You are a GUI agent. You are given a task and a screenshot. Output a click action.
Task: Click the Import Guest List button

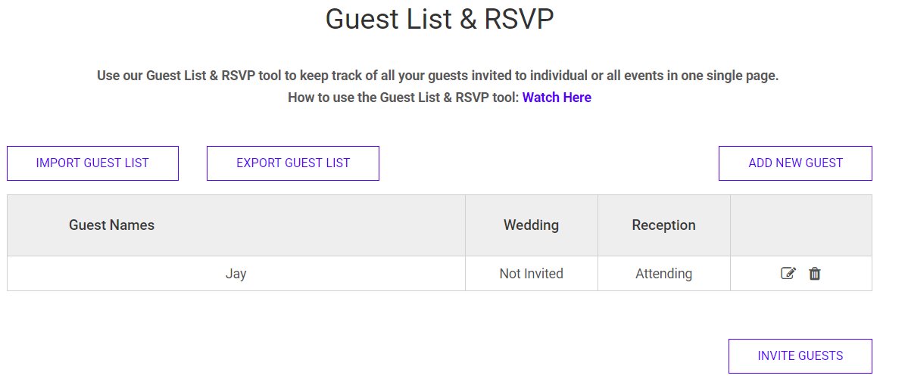[92, 163]
